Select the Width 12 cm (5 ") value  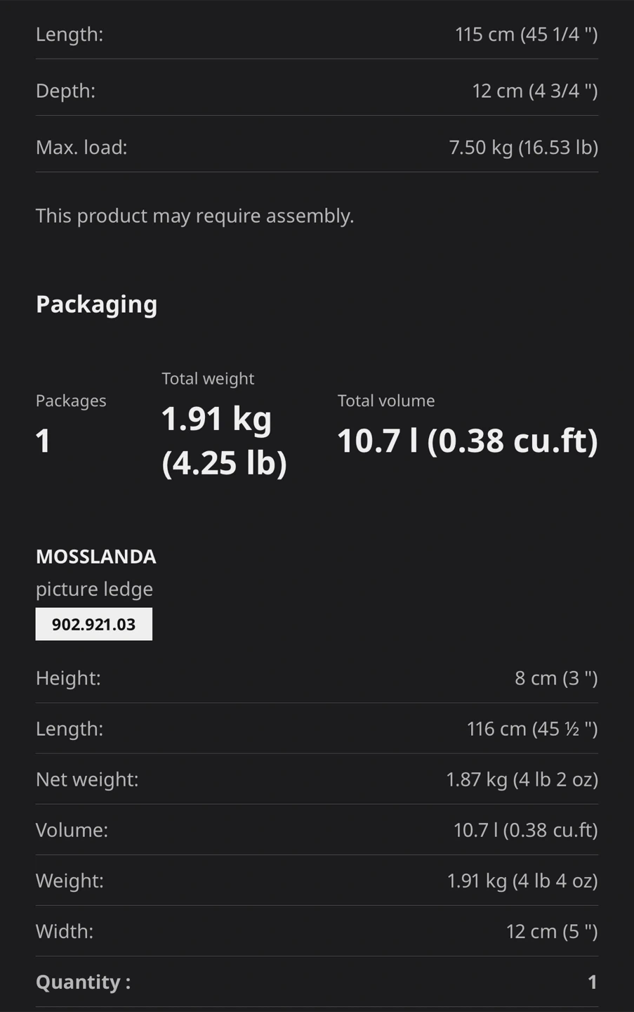[x=551, y=930]
